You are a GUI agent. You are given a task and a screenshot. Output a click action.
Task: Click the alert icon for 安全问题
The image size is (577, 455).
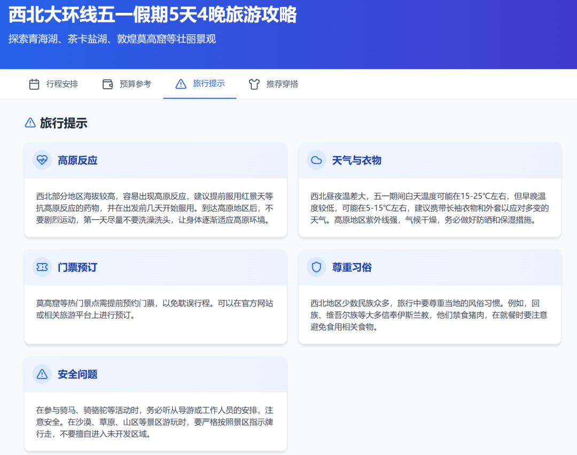tap(42, 374)
